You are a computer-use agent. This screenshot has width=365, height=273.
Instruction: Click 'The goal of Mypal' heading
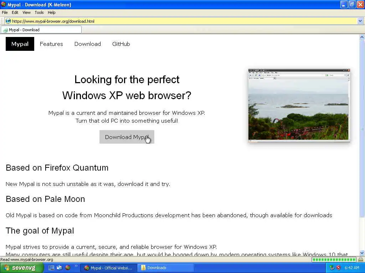click(x=40, y=230)
